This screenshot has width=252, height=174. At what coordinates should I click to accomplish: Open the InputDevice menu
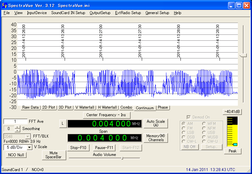click(x=37, y=13)
